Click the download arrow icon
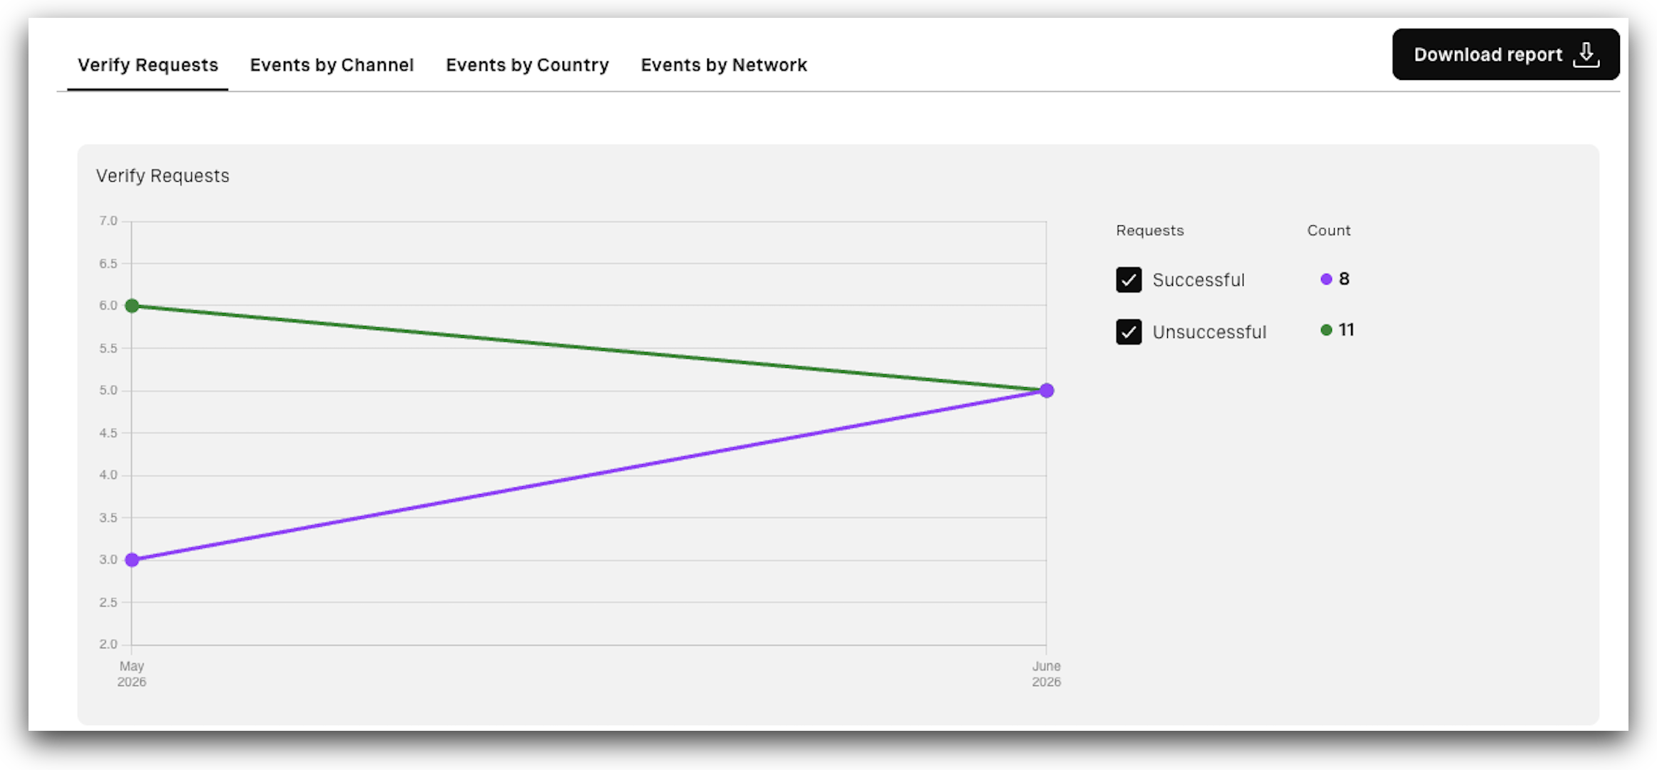Image resolution: width=1657 pixels, height=770 pixels. 1586,54
